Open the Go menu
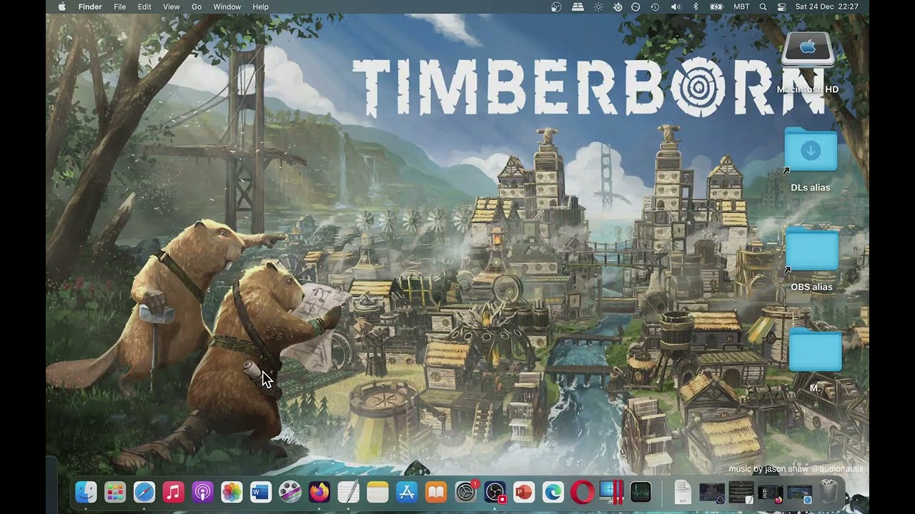Screen dimensions: 915x514 (197, 6)
